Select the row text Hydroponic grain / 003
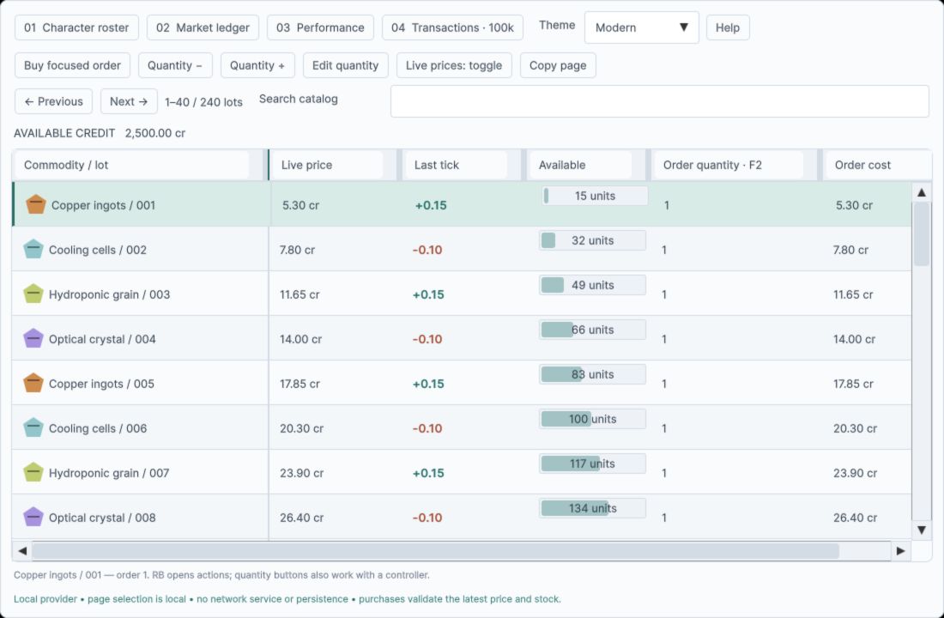Screen dimensions: 944x618 110,294
